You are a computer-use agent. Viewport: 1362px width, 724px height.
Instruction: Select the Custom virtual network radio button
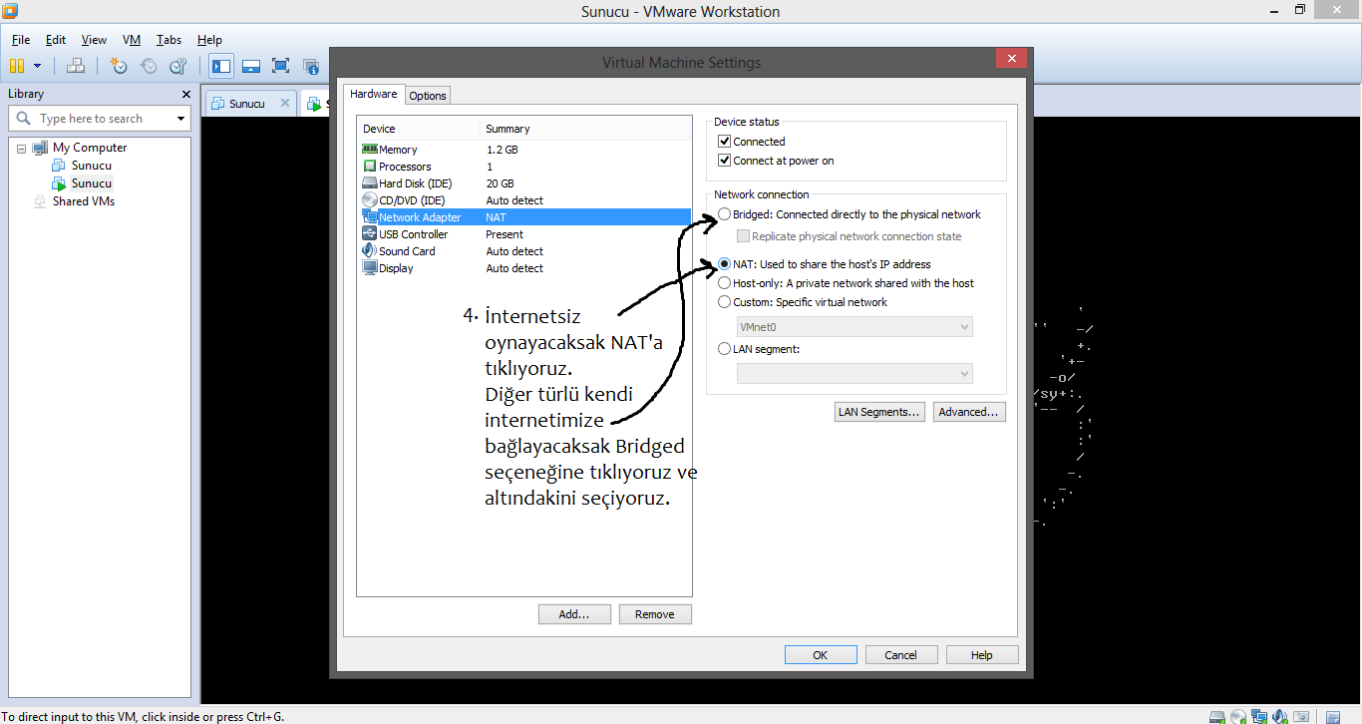click(725, 302)
